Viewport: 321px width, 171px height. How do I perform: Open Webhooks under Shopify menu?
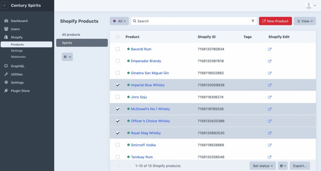coord(18,57)
